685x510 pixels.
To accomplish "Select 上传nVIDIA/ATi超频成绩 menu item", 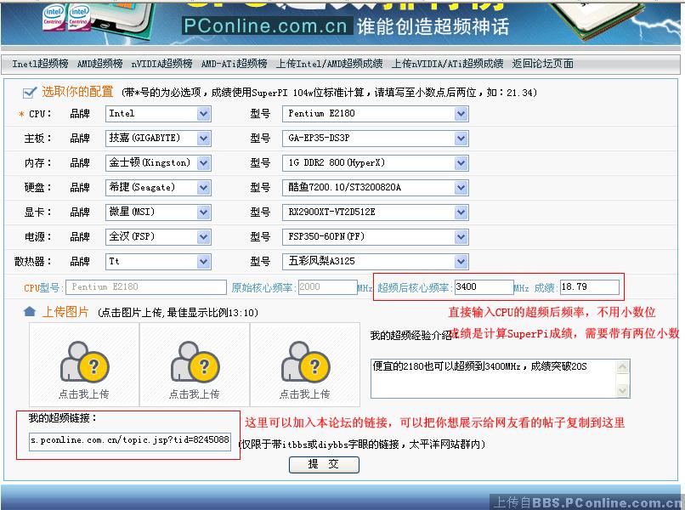I will (x=447, y=64).
